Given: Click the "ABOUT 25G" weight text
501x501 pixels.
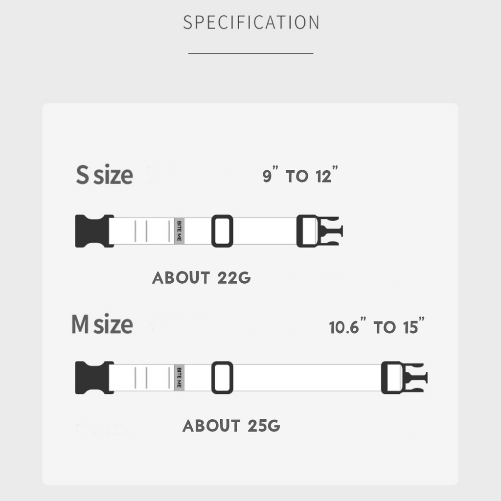Looking at the screenshot, I should coord(231,426).
